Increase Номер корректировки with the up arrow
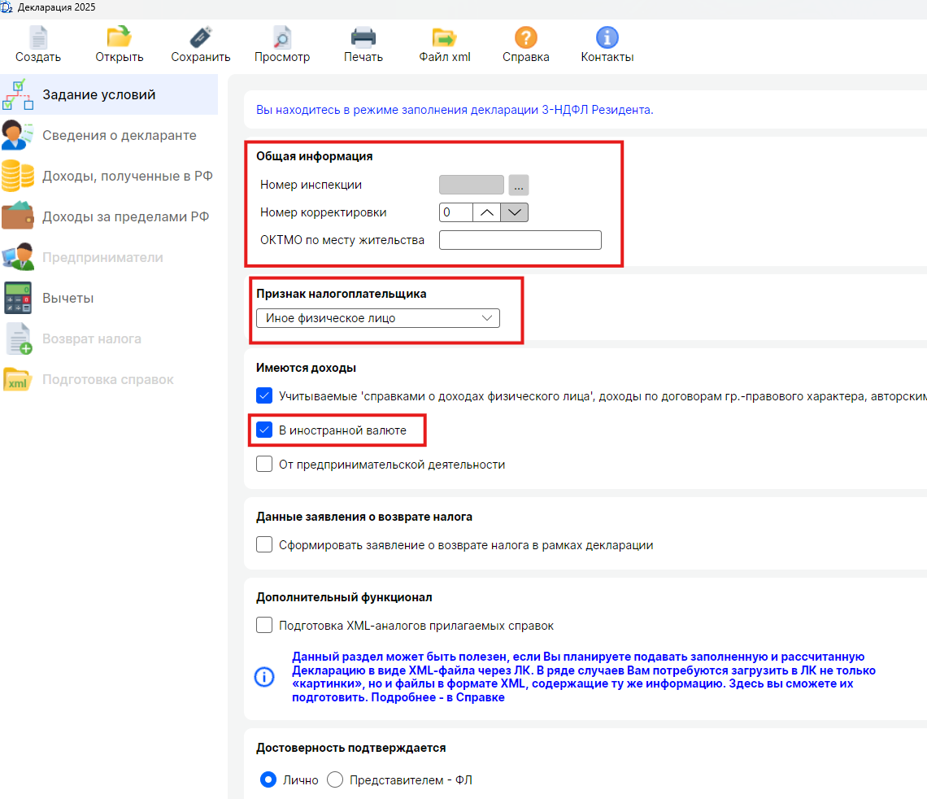Image resolution: width=927 pixels, height=799 pixels. 486,212
